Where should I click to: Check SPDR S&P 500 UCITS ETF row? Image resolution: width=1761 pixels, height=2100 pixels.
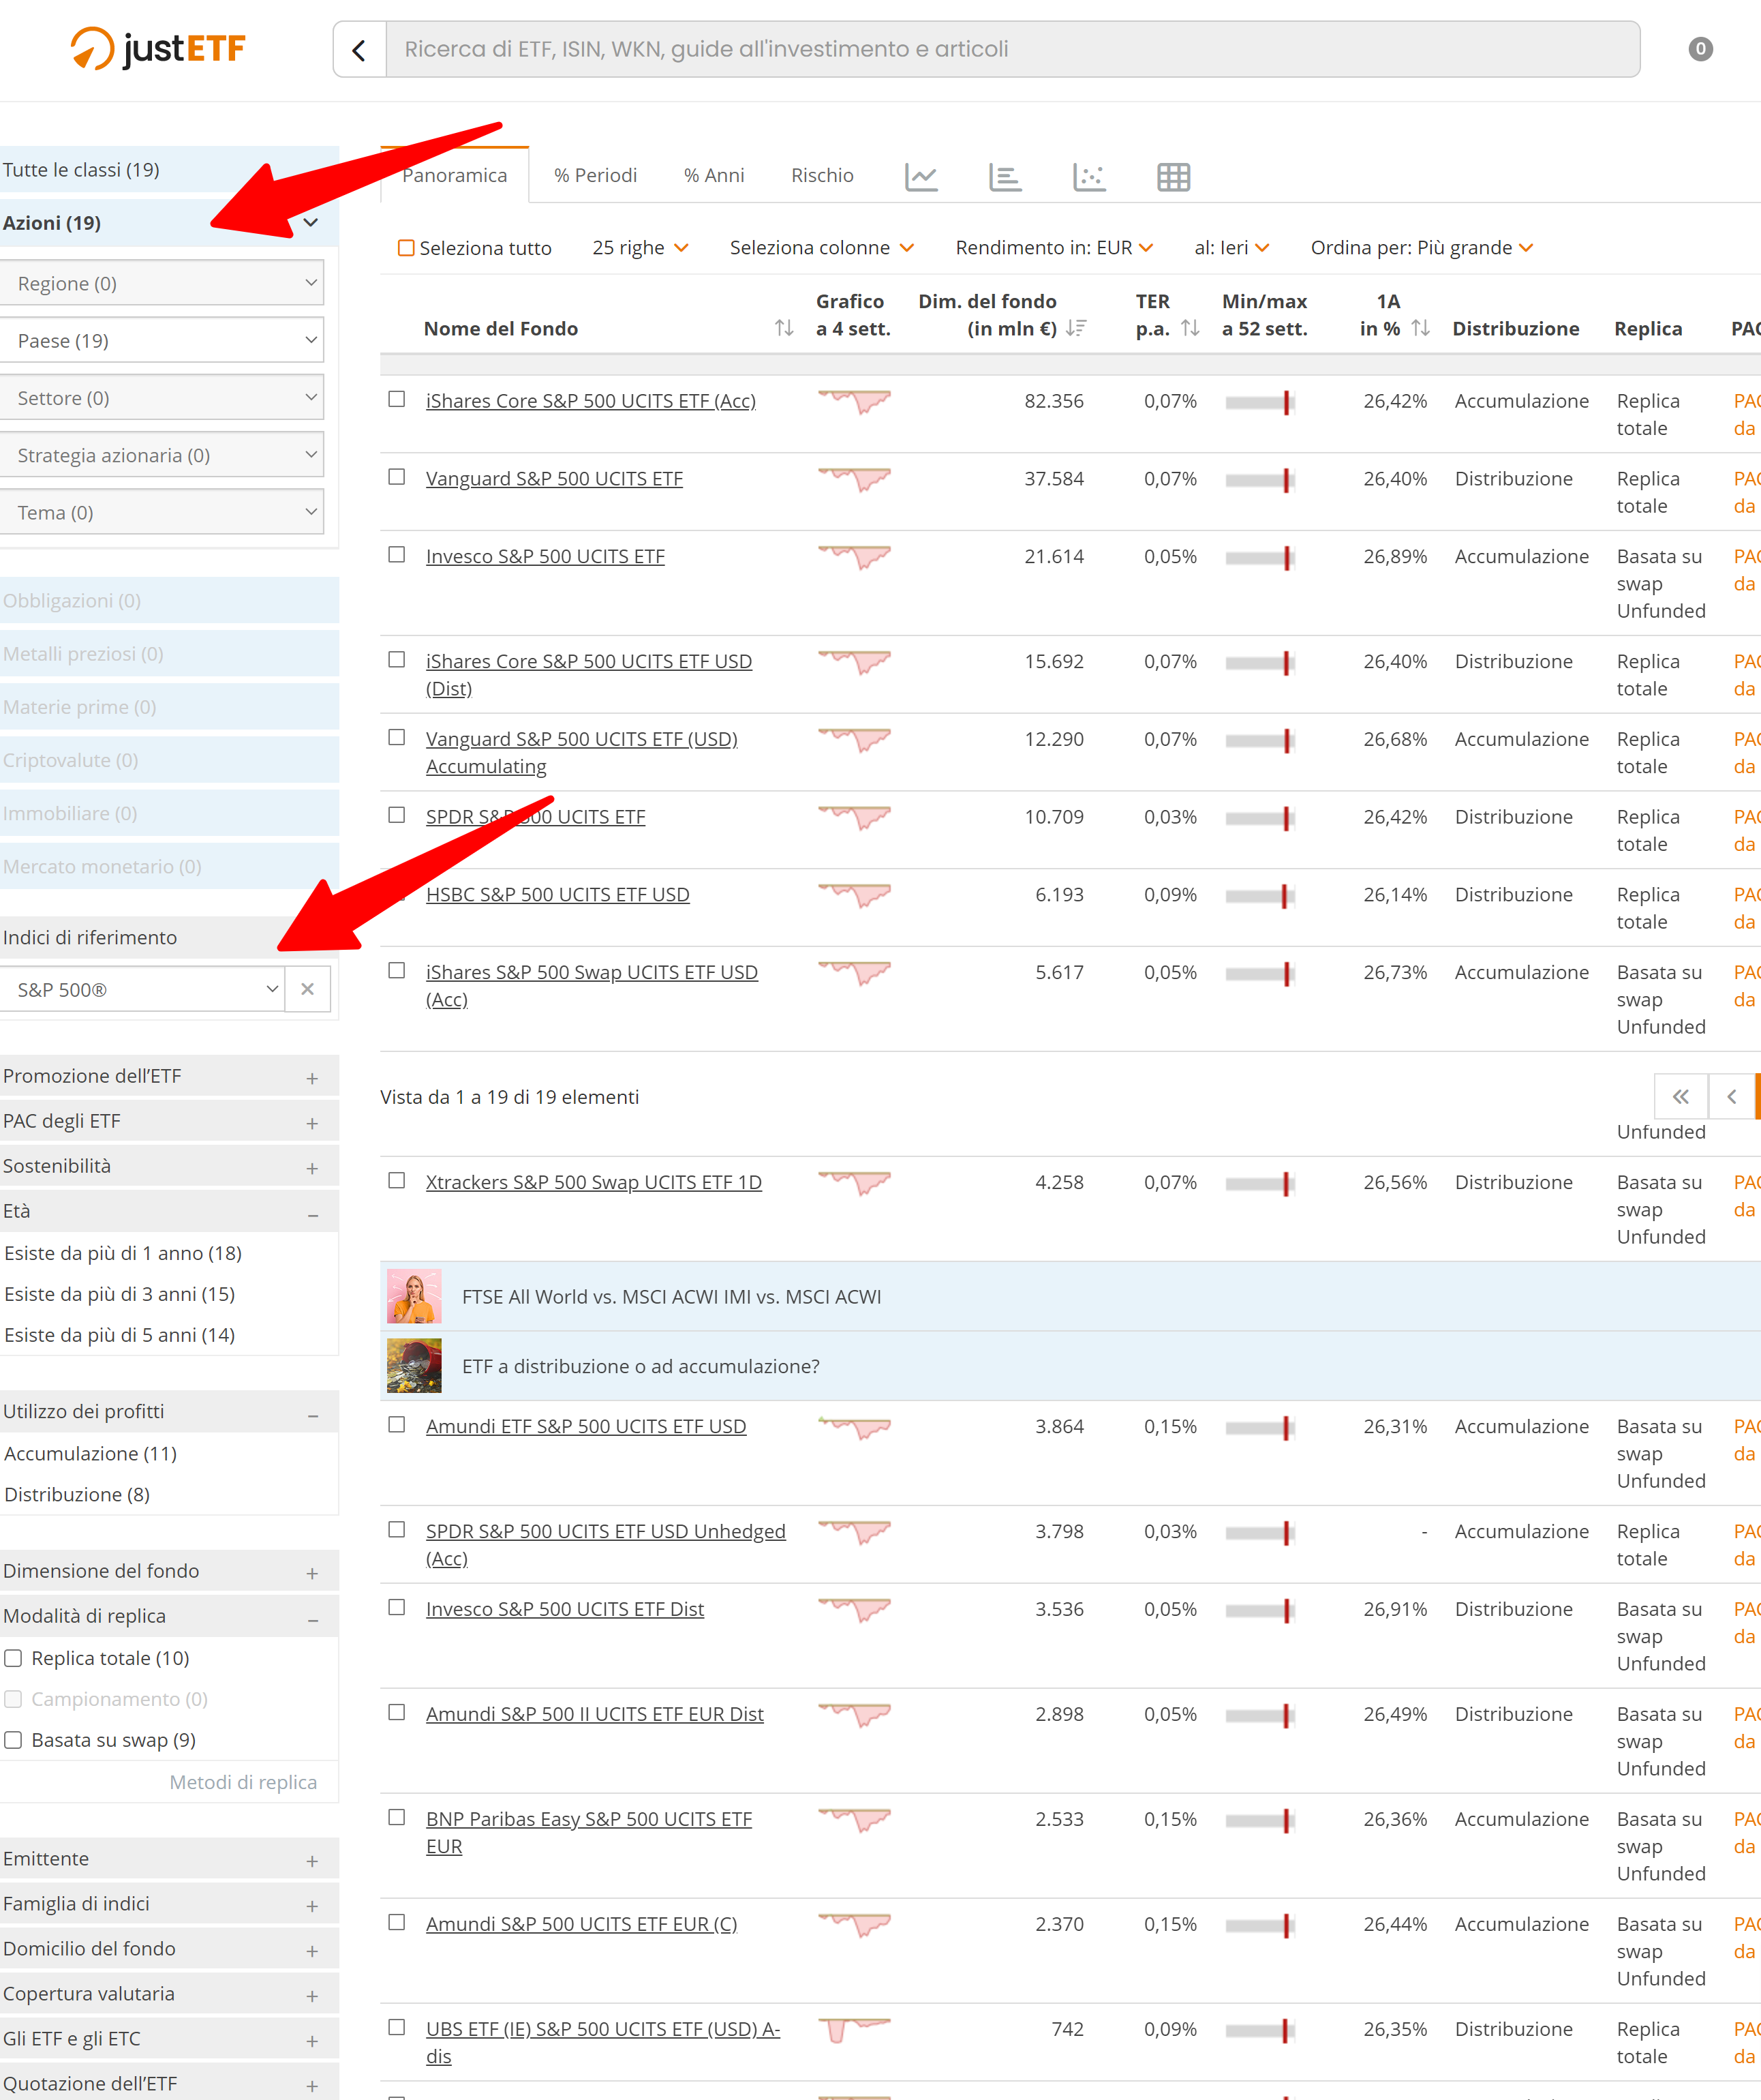click(x=397, y=815)
